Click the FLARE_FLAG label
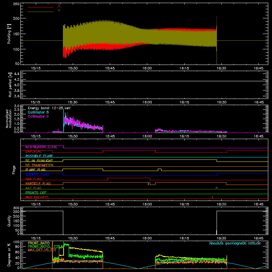272x272 pixels. click(x=35, y=170)
